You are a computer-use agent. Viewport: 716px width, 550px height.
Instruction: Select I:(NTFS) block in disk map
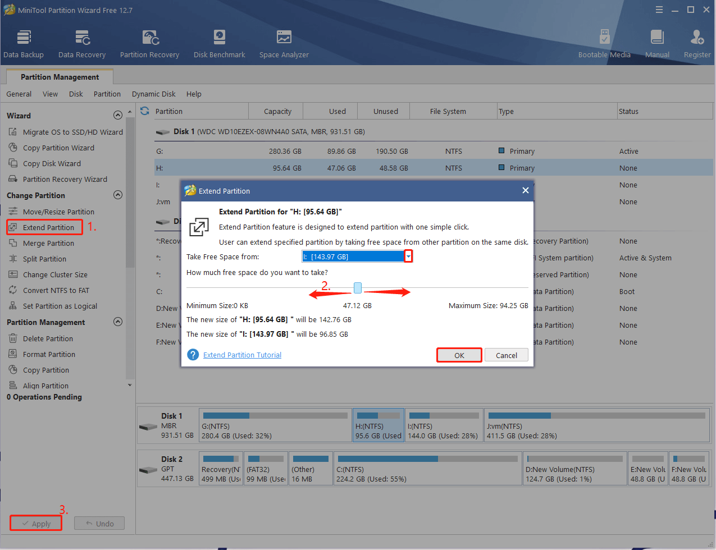(444, 425)
